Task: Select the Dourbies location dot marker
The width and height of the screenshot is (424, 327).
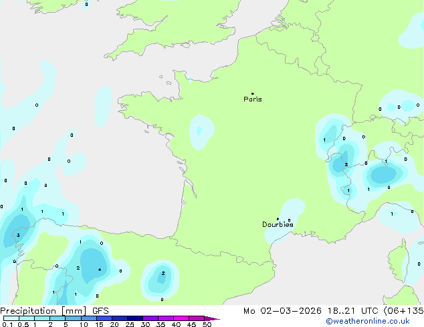Action: coord(278,219)
